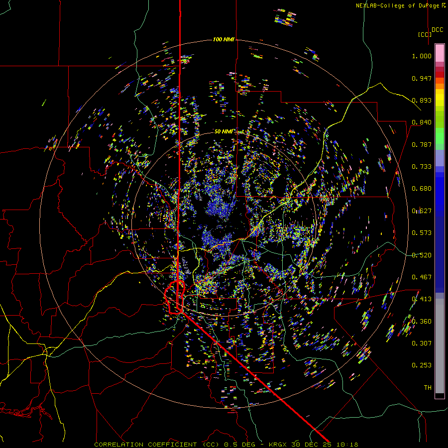Pick the pink segment of the color bar

pos(440,53)
